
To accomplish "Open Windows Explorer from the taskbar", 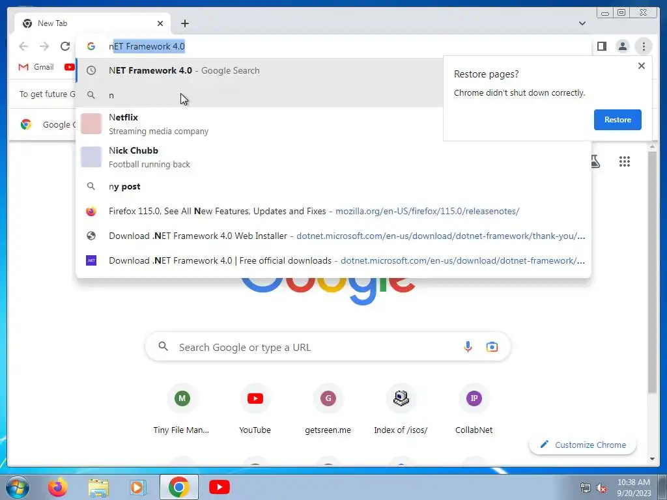I will click(x=98, y=487).
